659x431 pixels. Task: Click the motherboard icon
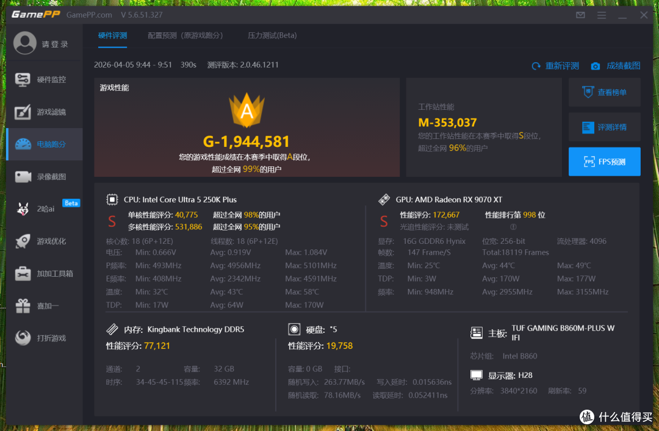click(x=476, y=333)
